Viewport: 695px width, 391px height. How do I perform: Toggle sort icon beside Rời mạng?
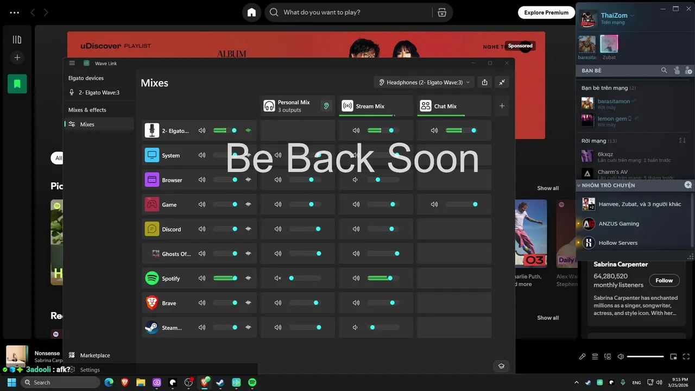pyautogui.click(x=683, y=141)
